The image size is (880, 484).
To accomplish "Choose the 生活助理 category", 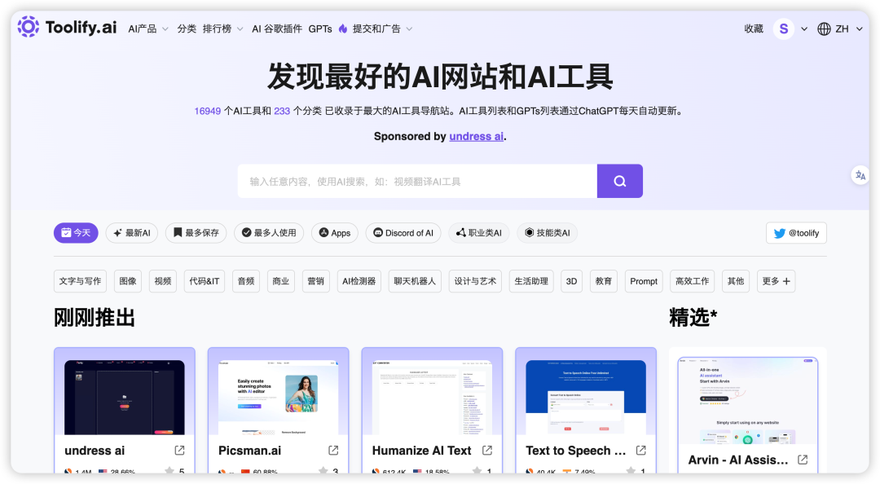I will [531, 281].
